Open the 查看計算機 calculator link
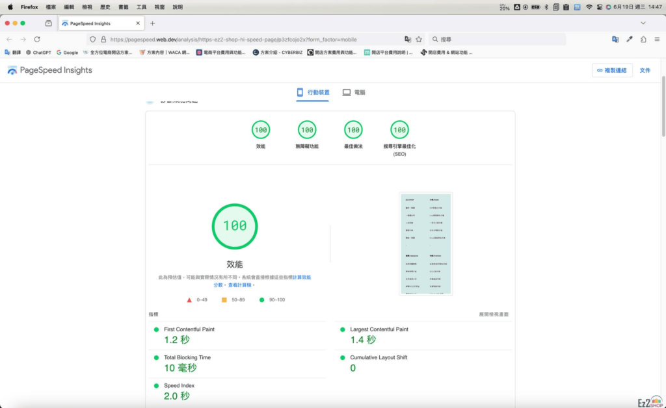This screenshot has width=666, height=408. click(239, 285)
